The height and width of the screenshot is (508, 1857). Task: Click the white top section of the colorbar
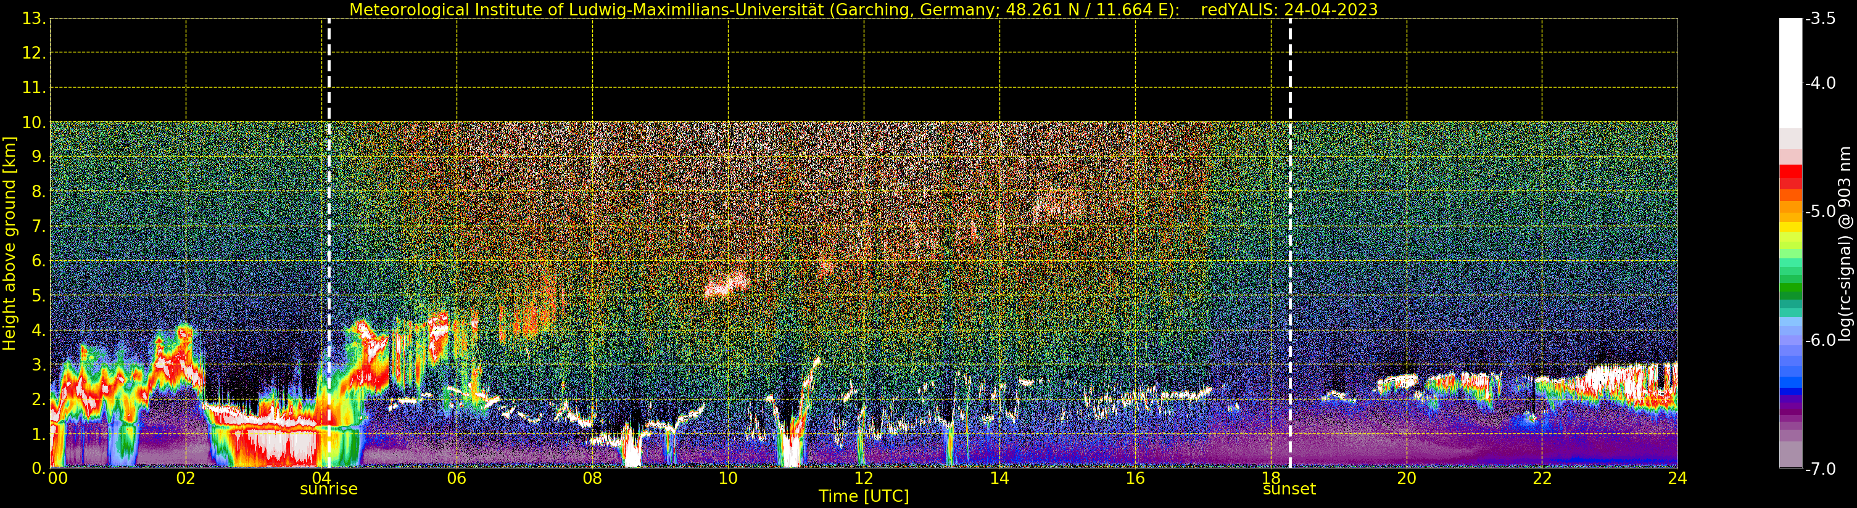point(1790,72)
